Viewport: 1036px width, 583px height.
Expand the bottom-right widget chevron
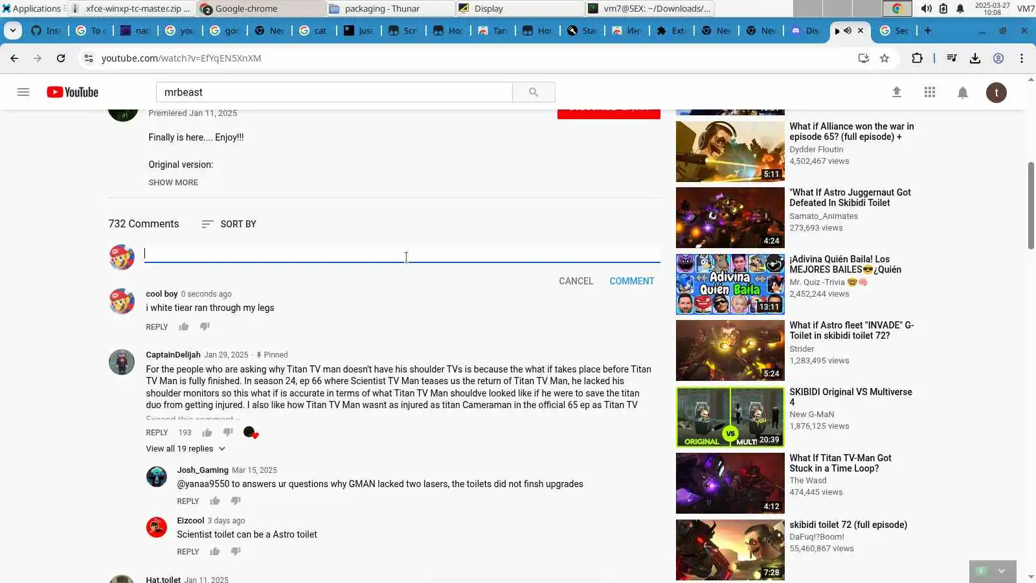(x=1002, y=571)
